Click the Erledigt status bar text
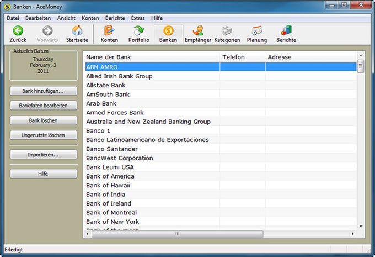The image size is (375, 257). [14, 250]
